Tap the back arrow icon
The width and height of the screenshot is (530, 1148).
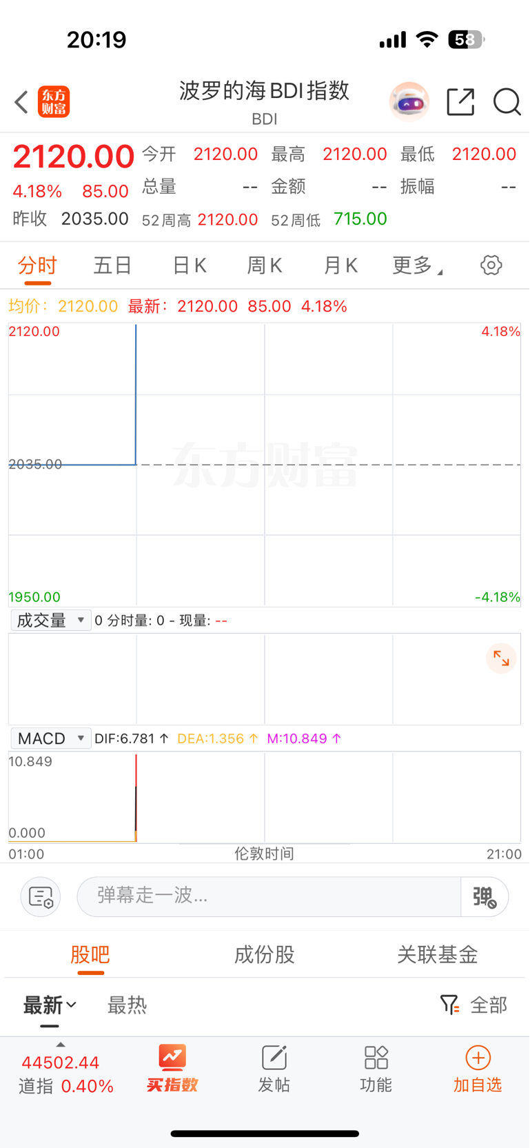[x=21, y=102]
